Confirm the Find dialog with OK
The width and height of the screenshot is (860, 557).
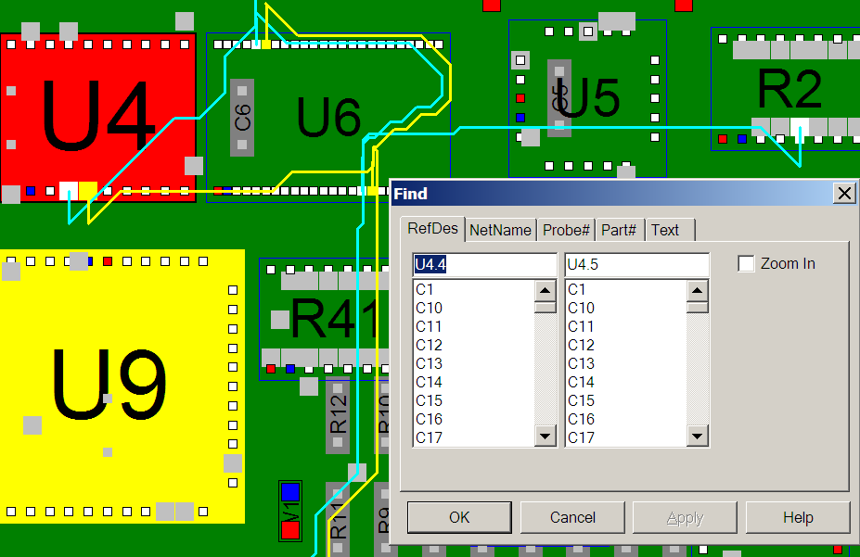coord(459,517)
